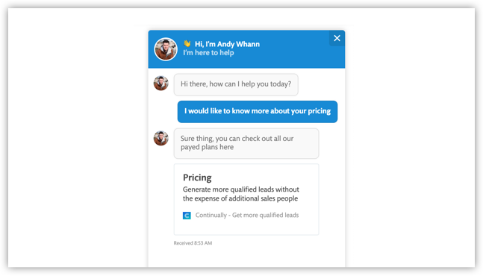This screenshot has width=483, height=276.
Task: Click the Pricing card description text
Action: 241,194
